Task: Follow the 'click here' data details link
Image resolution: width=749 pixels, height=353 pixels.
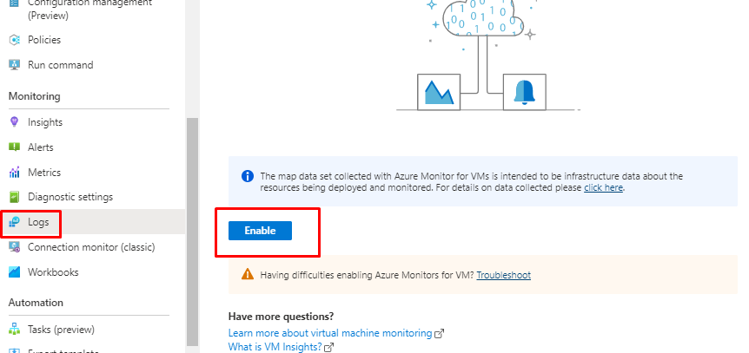Action: coord(603,187)
